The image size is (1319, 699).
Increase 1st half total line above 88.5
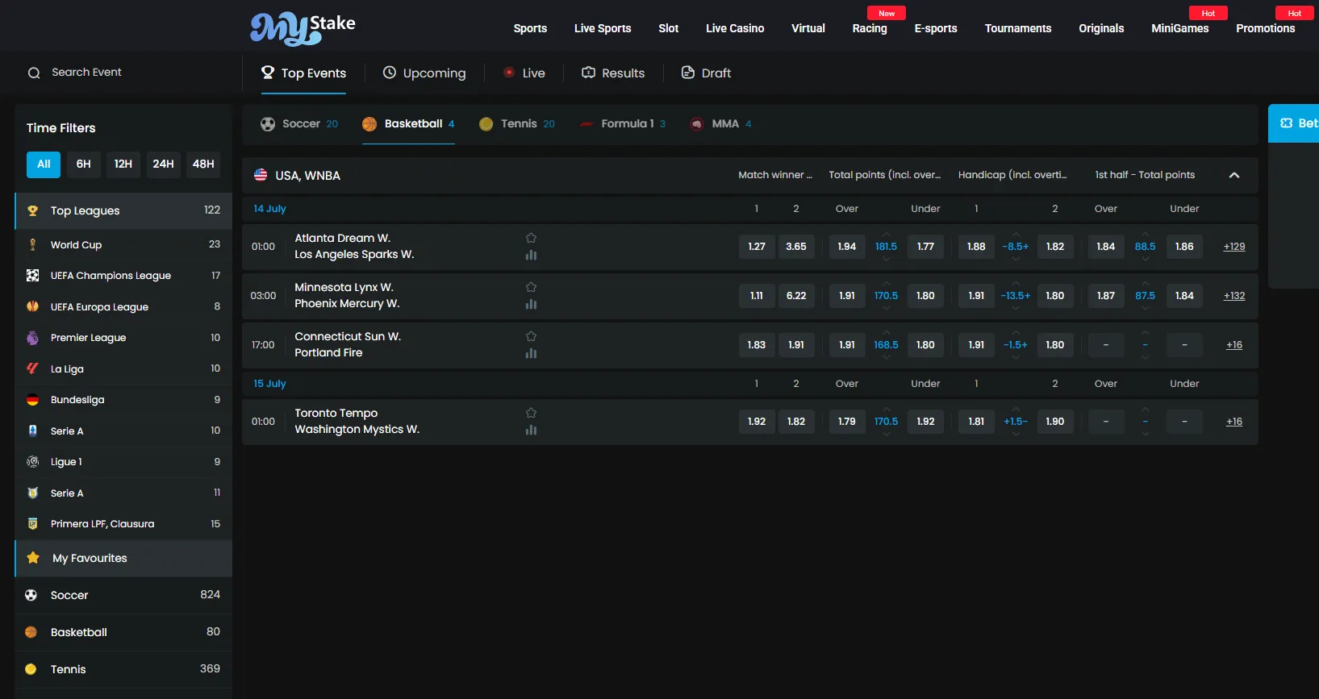(x=1145, y=235)
